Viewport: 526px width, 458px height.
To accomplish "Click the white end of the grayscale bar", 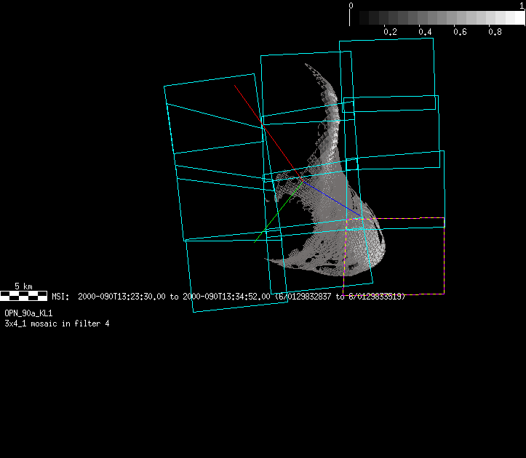I will (x=519, y=18).
